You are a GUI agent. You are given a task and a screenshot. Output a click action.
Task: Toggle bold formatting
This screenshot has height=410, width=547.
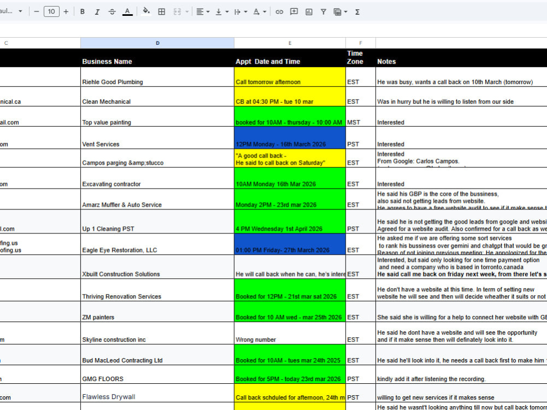click(x=83, y=11)
